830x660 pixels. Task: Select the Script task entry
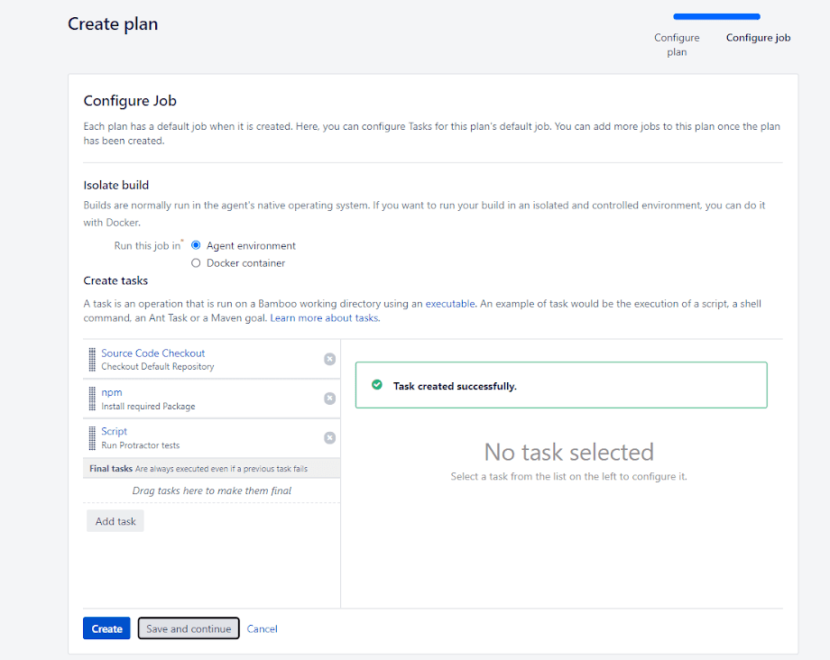pos(115,431)
